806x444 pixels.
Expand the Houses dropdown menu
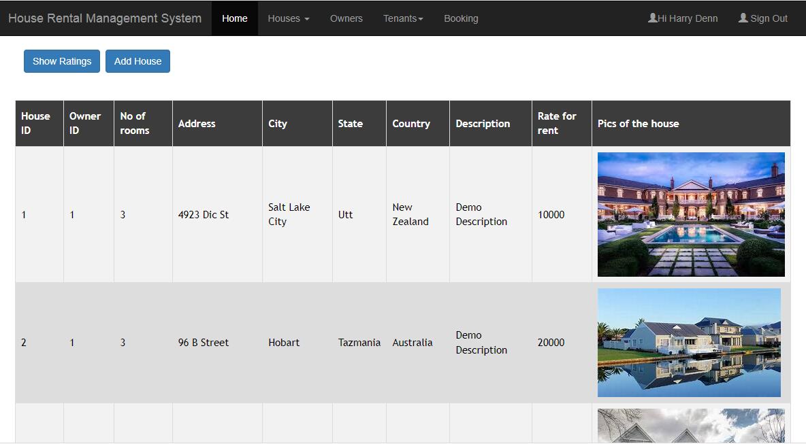pos(288,18)
